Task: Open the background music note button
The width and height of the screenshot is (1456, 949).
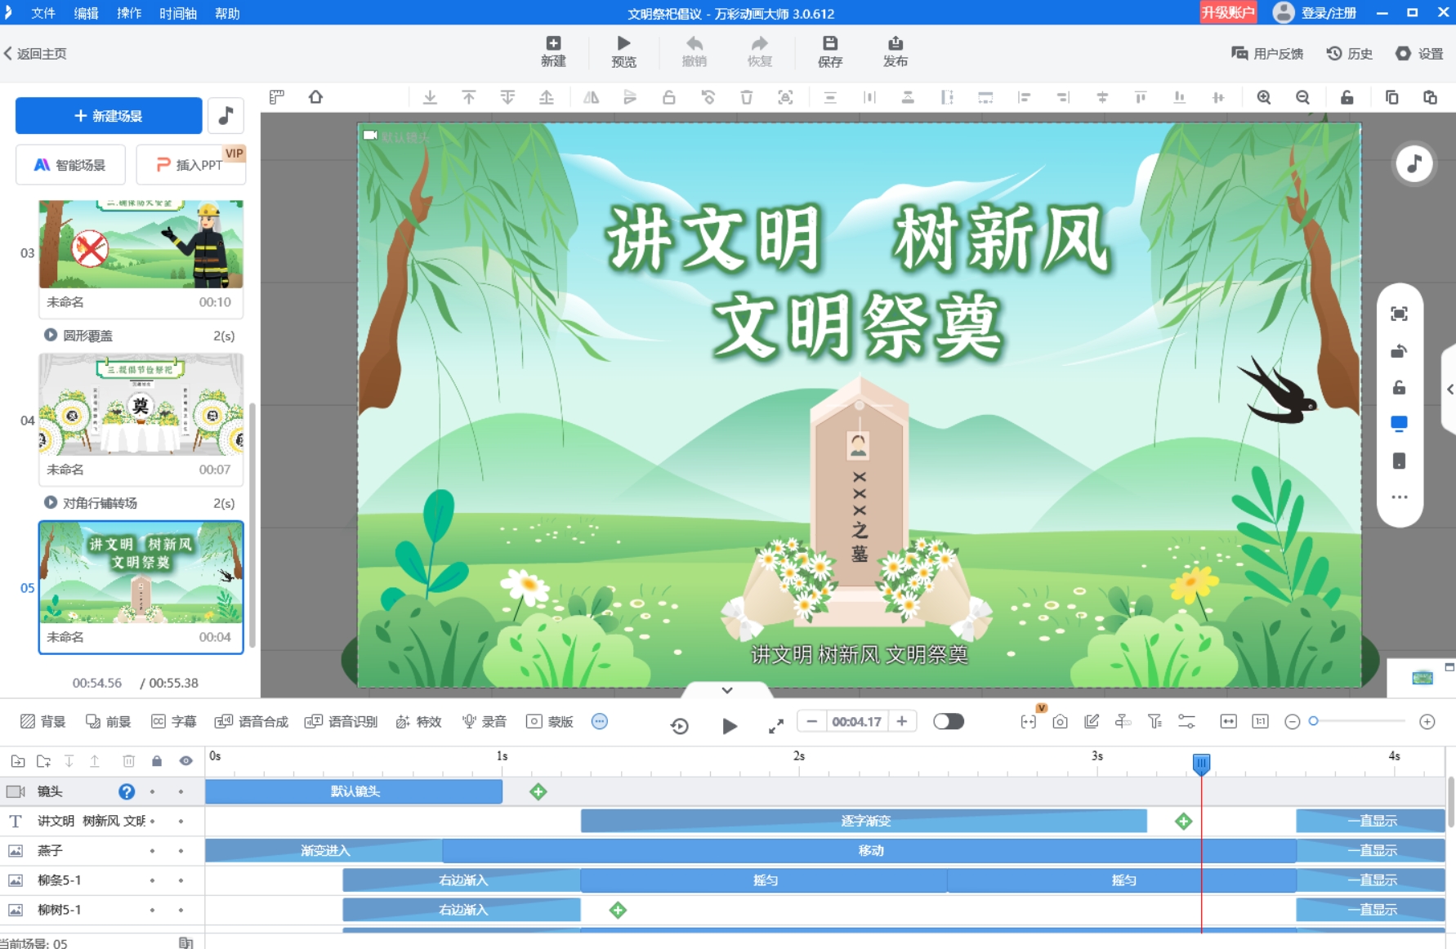Action: tap(226, 115)
